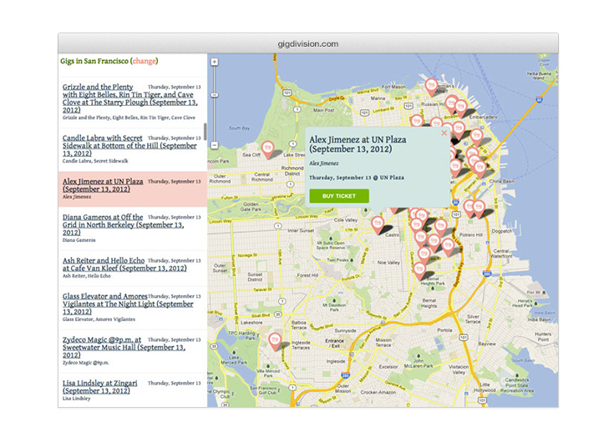Viewport: 614px width, 437px height.
Task: Click the Buy Ticket button
Action: coord(338,196)
